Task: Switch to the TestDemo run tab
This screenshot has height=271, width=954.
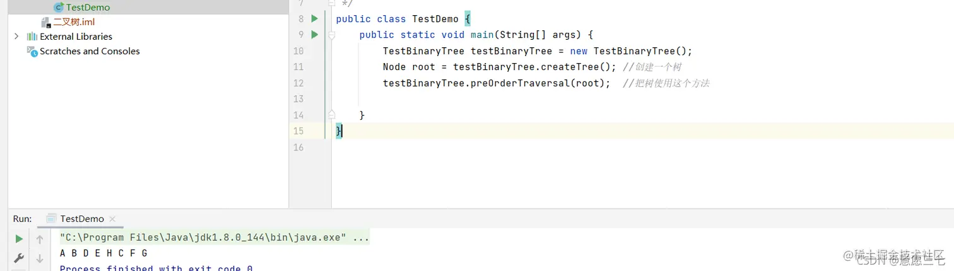Action: coord(82,219)
